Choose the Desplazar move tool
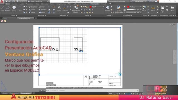Viewport: 178px width, 100px height. pyautogui.click(x=33, y=7)
